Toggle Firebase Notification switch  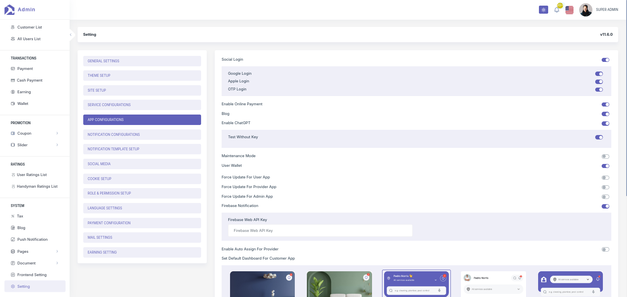coord(605,206)
